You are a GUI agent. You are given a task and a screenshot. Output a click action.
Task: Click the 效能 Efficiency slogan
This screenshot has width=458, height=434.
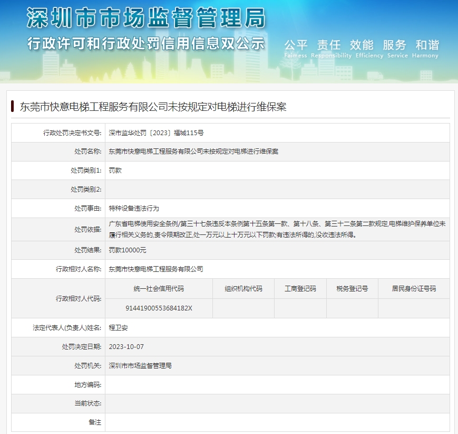pos(369,49)
